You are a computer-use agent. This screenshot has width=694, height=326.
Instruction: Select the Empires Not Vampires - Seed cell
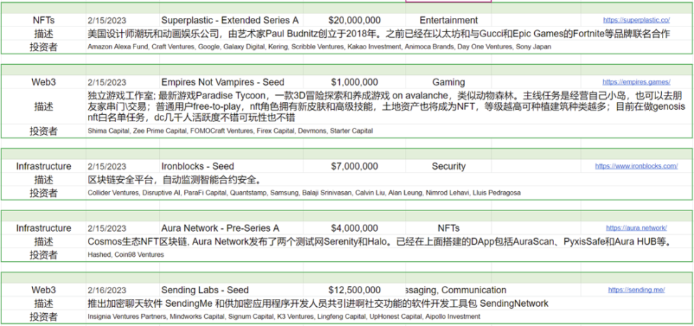click(223, 82)
